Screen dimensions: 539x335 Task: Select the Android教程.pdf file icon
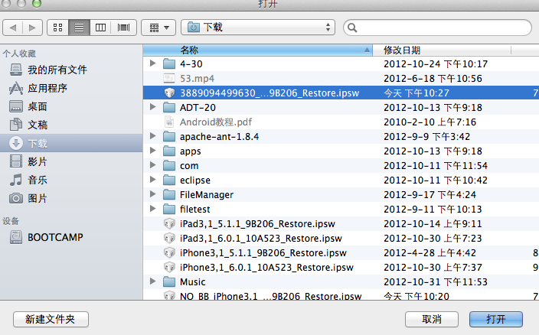coord(169,122)
